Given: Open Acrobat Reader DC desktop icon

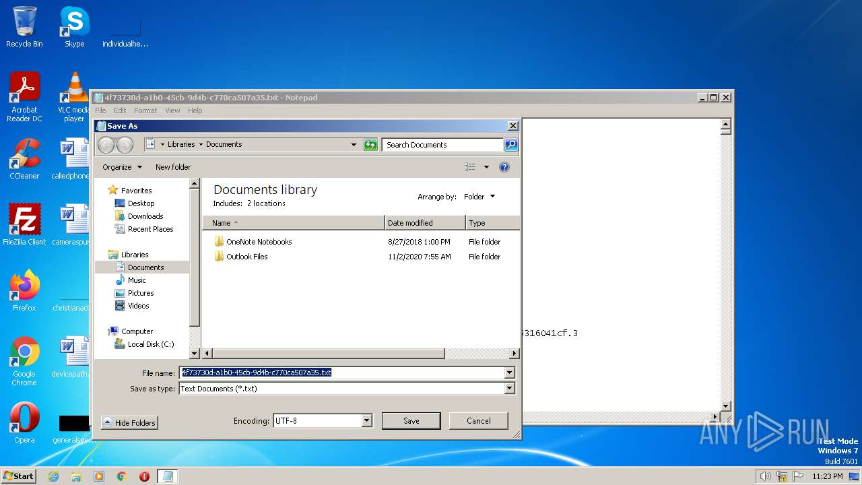Looking at the screenshot, I should (24, 97).
